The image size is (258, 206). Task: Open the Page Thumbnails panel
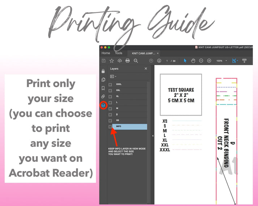tap(103, 80)
